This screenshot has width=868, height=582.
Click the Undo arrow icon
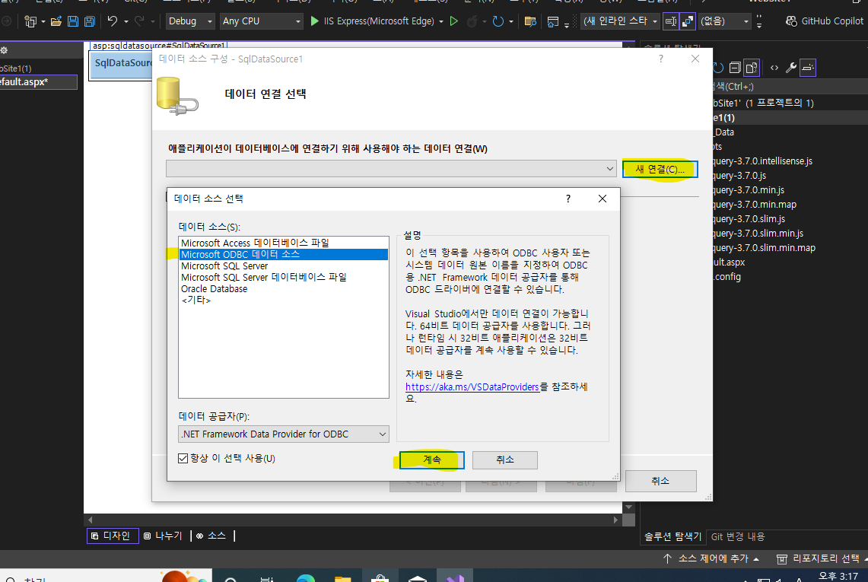point(113,21)
